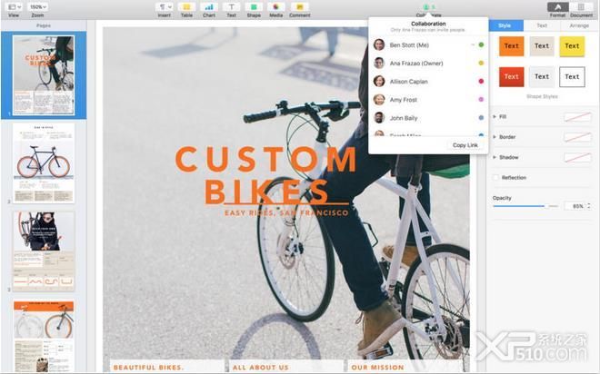The image size is (600, 374).
Task: Select Amy Frost participant
Action: pos(428,100)
